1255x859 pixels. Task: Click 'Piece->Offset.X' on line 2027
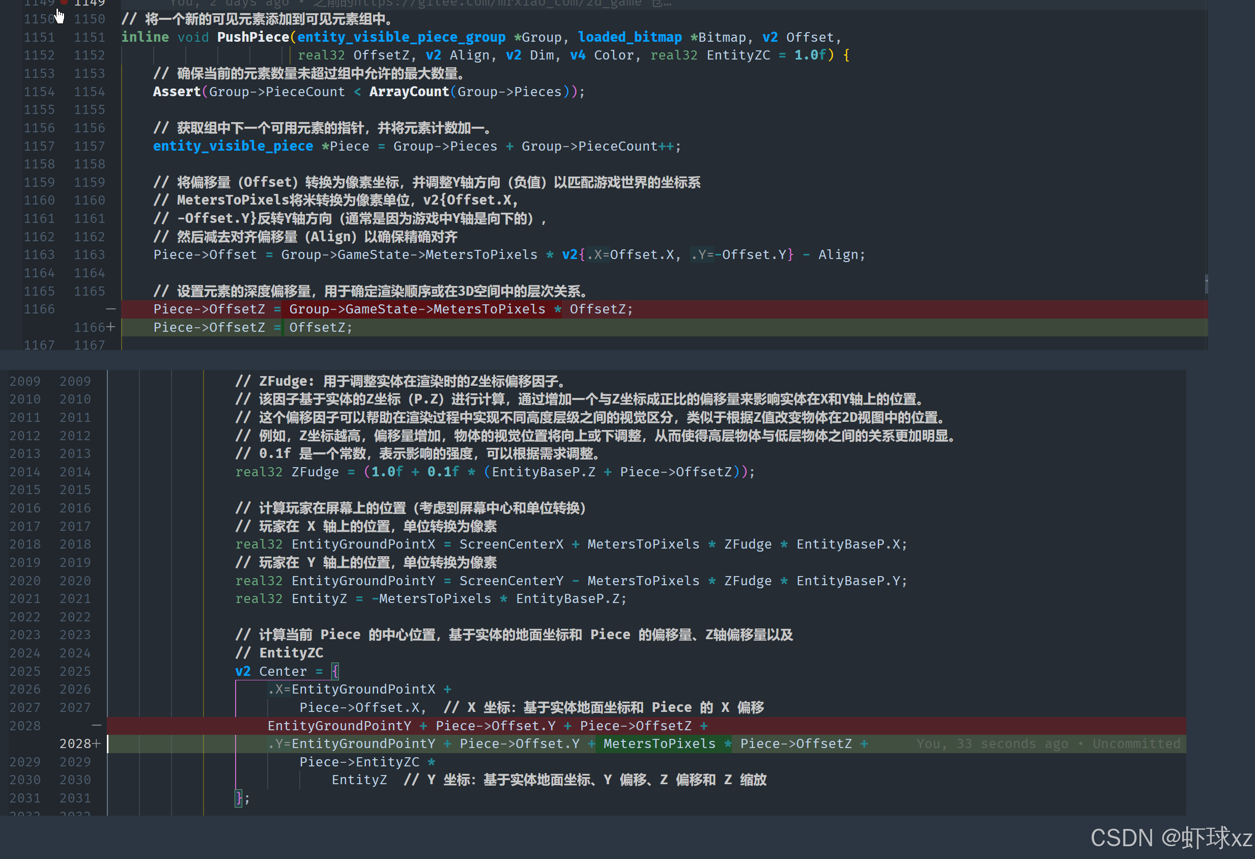359,707
